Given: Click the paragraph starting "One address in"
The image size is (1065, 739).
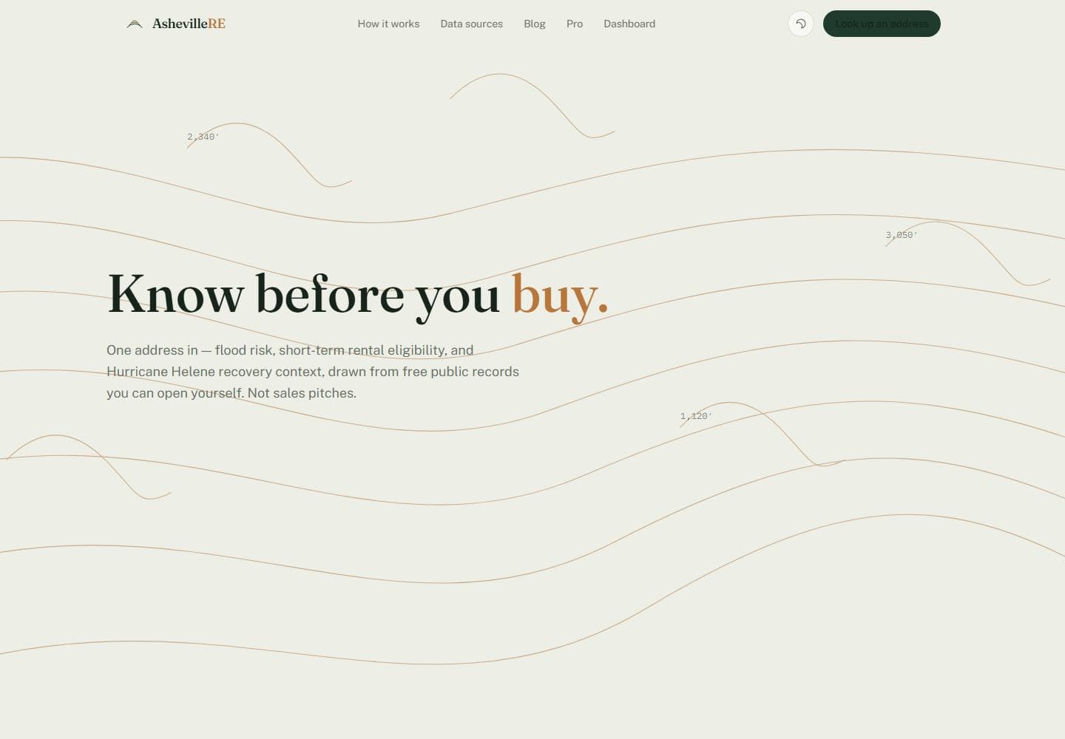Looking at the screenshot, I should click(x=313, y=372).
